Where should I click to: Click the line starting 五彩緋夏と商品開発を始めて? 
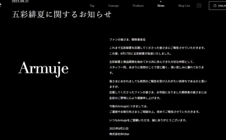[x=152, y=62]
